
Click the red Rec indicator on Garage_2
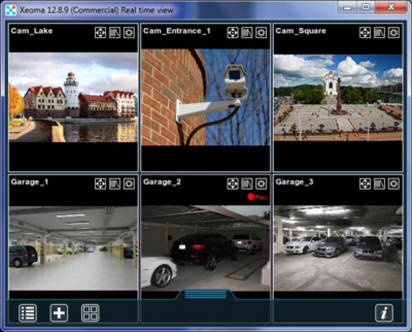pyautogui.click(x=257, y=196)
